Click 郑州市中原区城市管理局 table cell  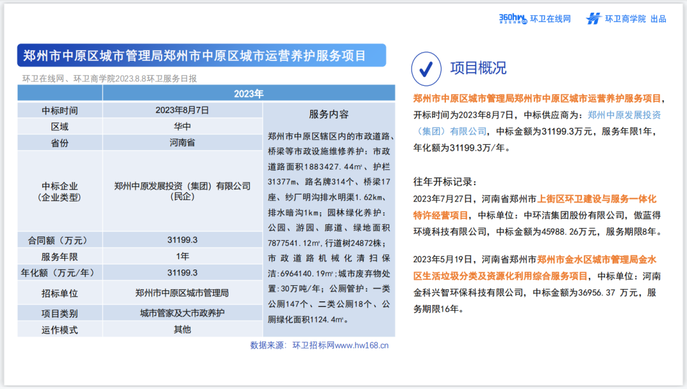tap(183, 293)
